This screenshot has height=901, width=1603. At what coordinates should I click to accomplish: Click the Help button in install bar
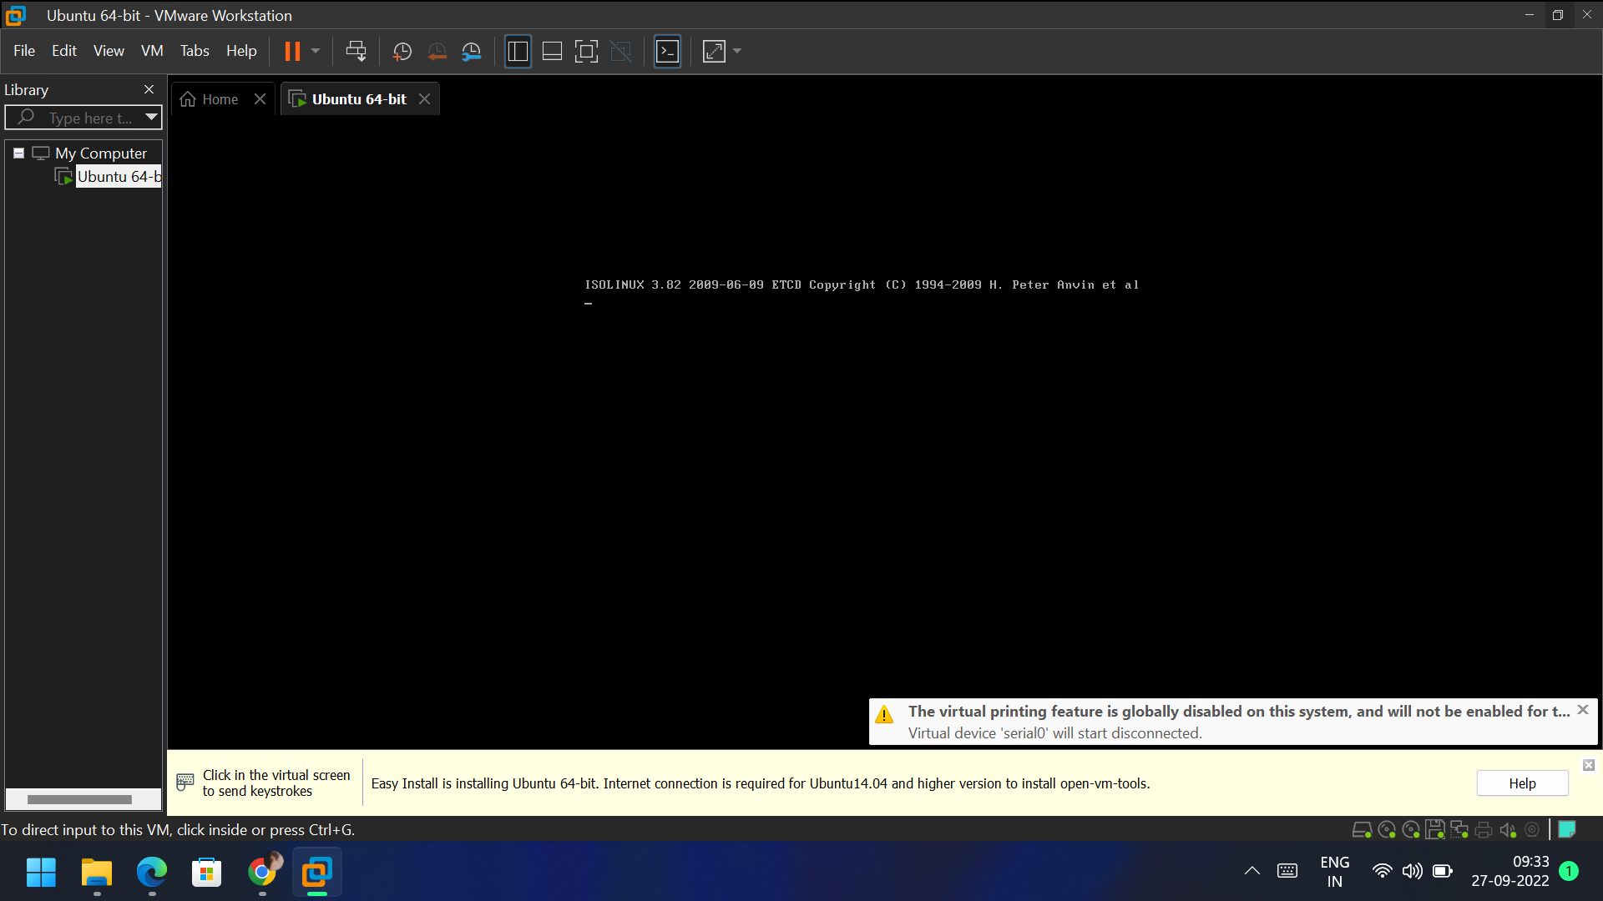coord(1522,783)
